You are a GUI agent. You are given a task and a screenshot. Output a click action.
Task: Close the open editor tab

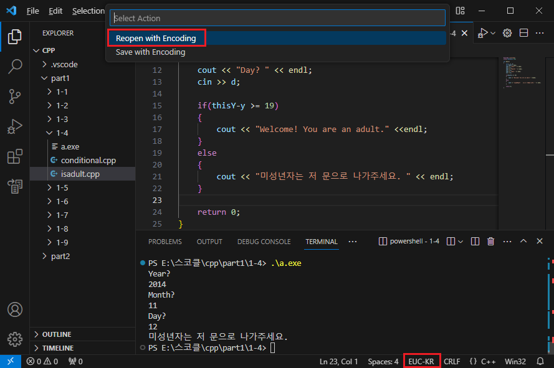(x=465, y=33)
